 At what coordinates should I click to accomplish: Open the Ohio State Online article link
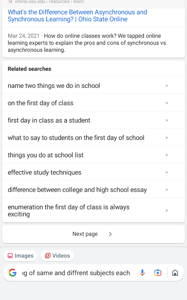[x=77, y=16]
